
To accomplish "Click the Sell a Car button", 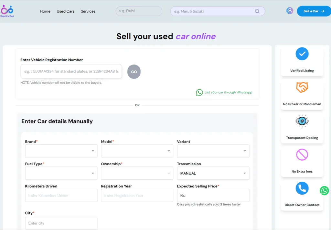I will coord(314,11).
